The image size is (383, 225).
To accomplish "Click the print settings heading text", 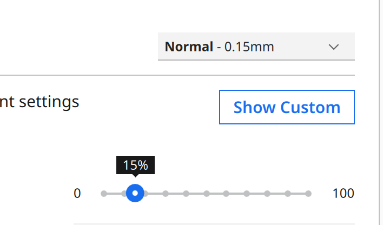I will click(x=39, y=102).
